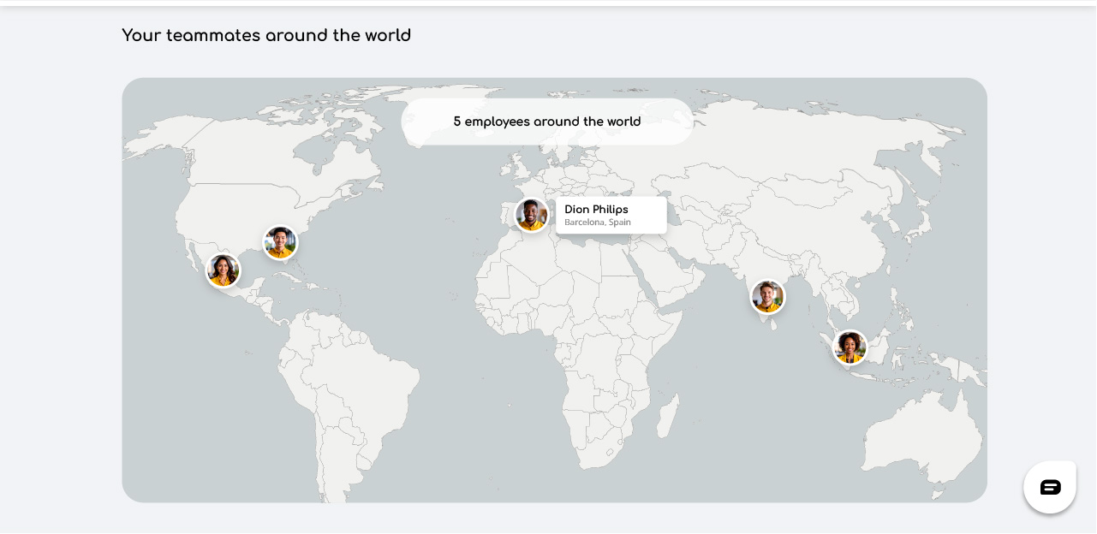Select the teammate avatar over Mexico
Viewport: 1097px width, 534px height.
pos(223,270)
